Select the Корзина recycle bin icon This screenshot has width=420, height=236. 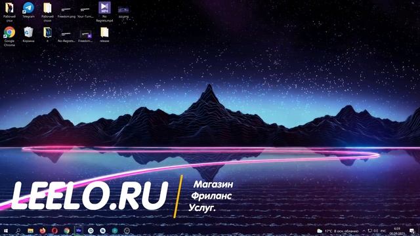[28, 35]
